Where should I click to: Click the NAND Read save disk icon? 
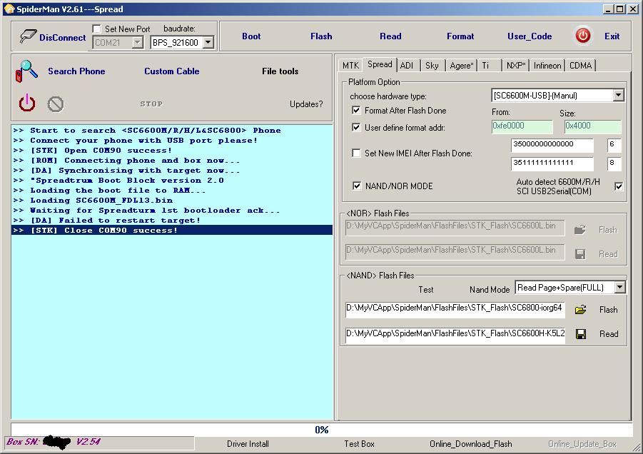click(x=581, y=334)
